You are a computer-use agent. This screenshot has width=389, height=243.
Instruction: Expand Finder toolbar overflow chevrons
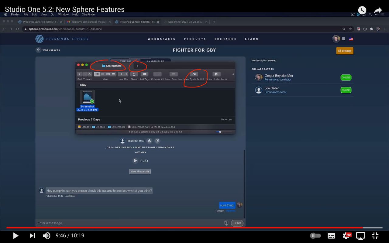click(x=232, y=74)
